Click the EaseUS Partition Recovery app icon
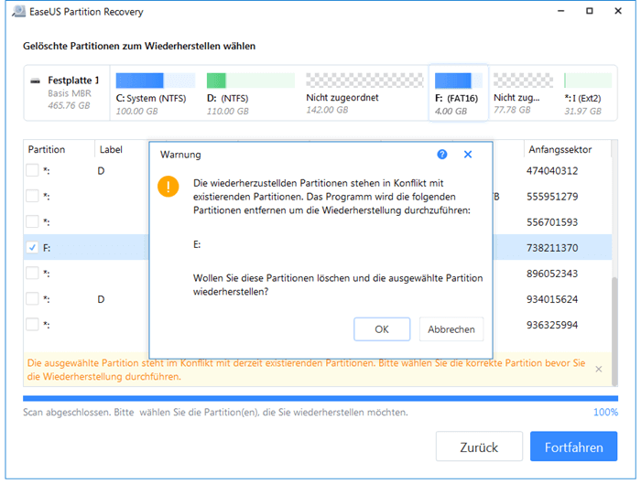This screenshot has width=641, height=484. [x=19, y=12]
